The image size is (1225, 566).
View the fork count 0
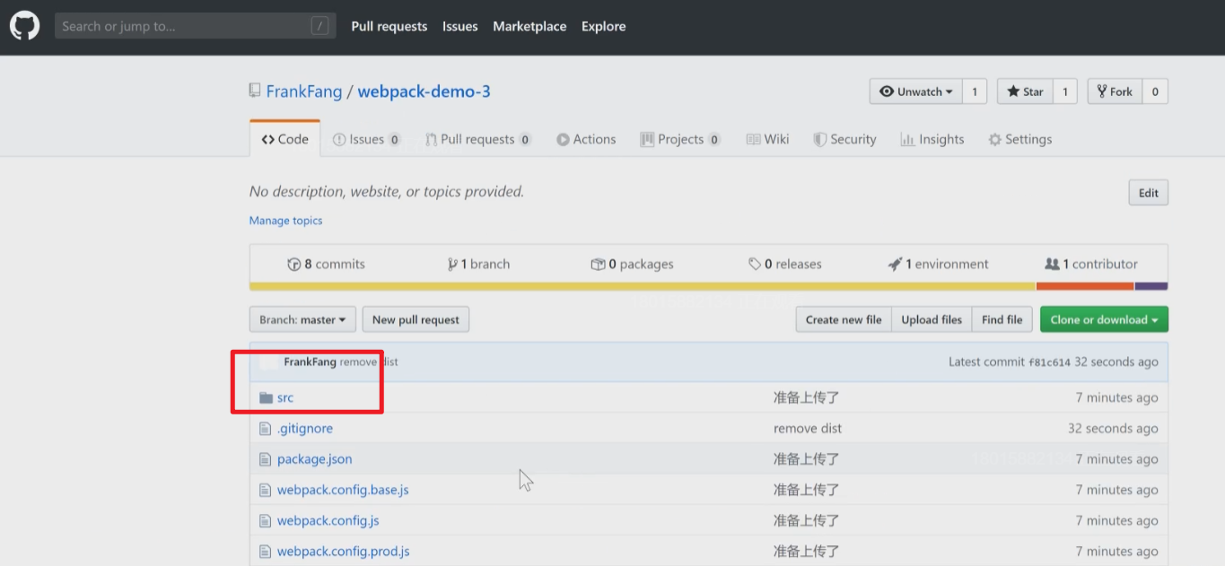[x=1155, y=91]
